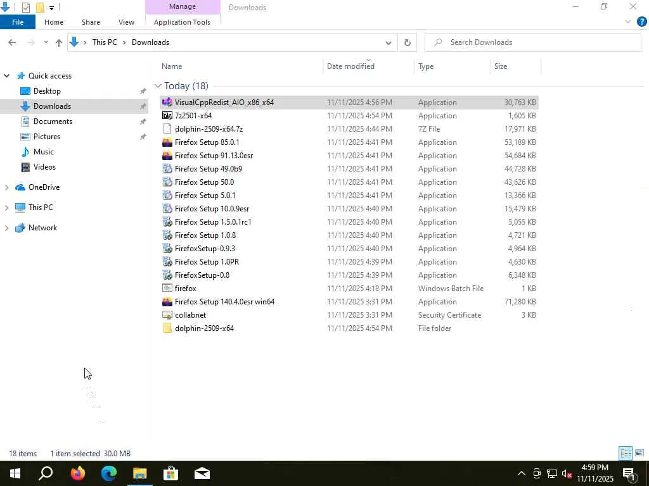Open the File menu

(x=18, y=22)
